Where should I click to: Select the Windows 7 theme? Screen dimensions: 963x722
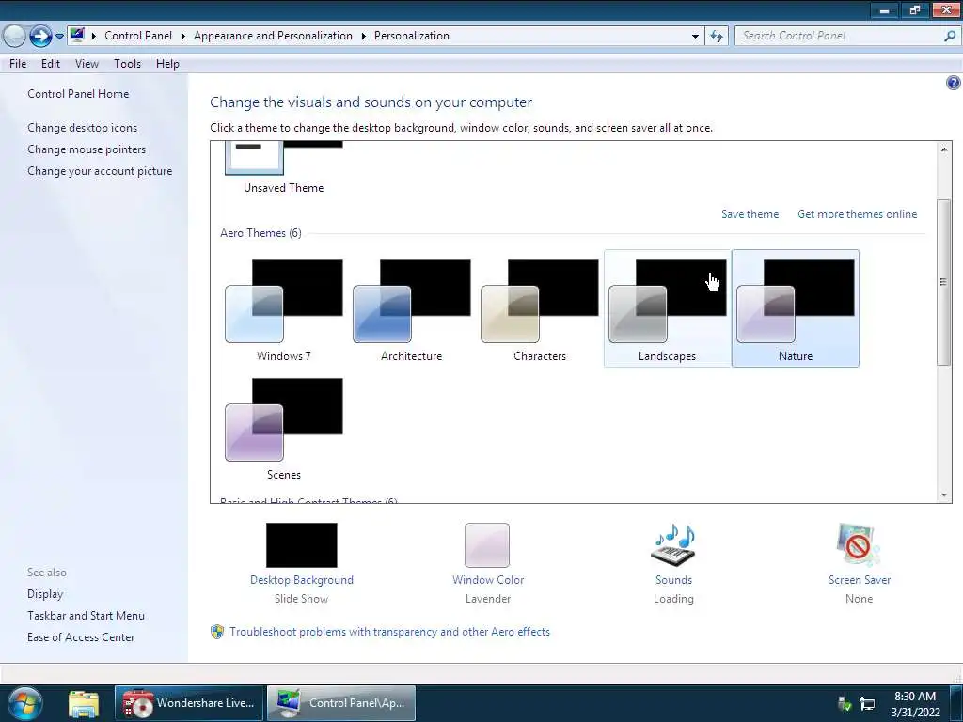point(284,308)
